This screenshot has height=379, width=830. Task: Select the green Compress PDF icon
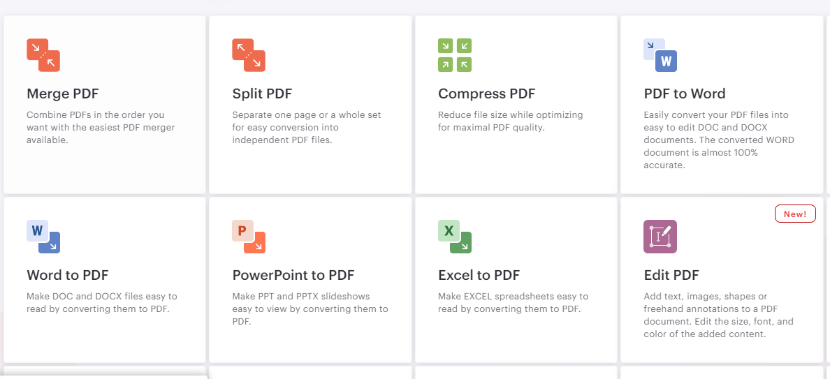click(x=455, y=55)
